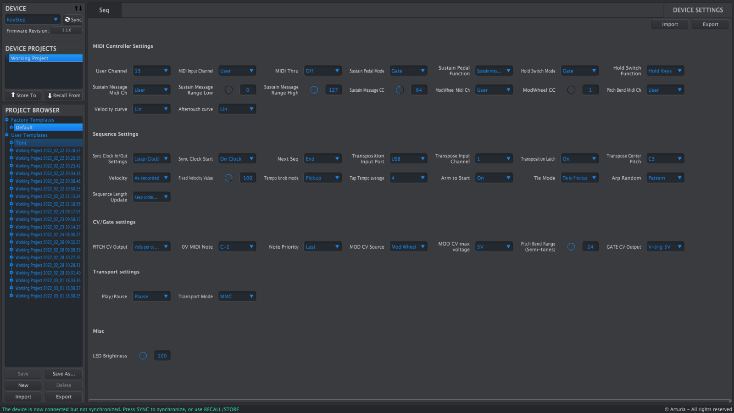Viewport: 734px width, 413px height.
Task: Click the ModWheel CC knob
Action: point(571,90)
